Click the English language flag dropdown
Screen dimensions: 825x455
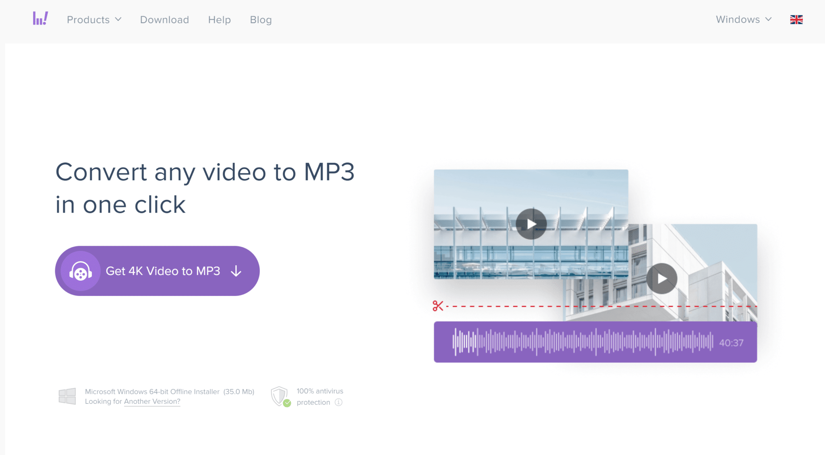point(796,20)
